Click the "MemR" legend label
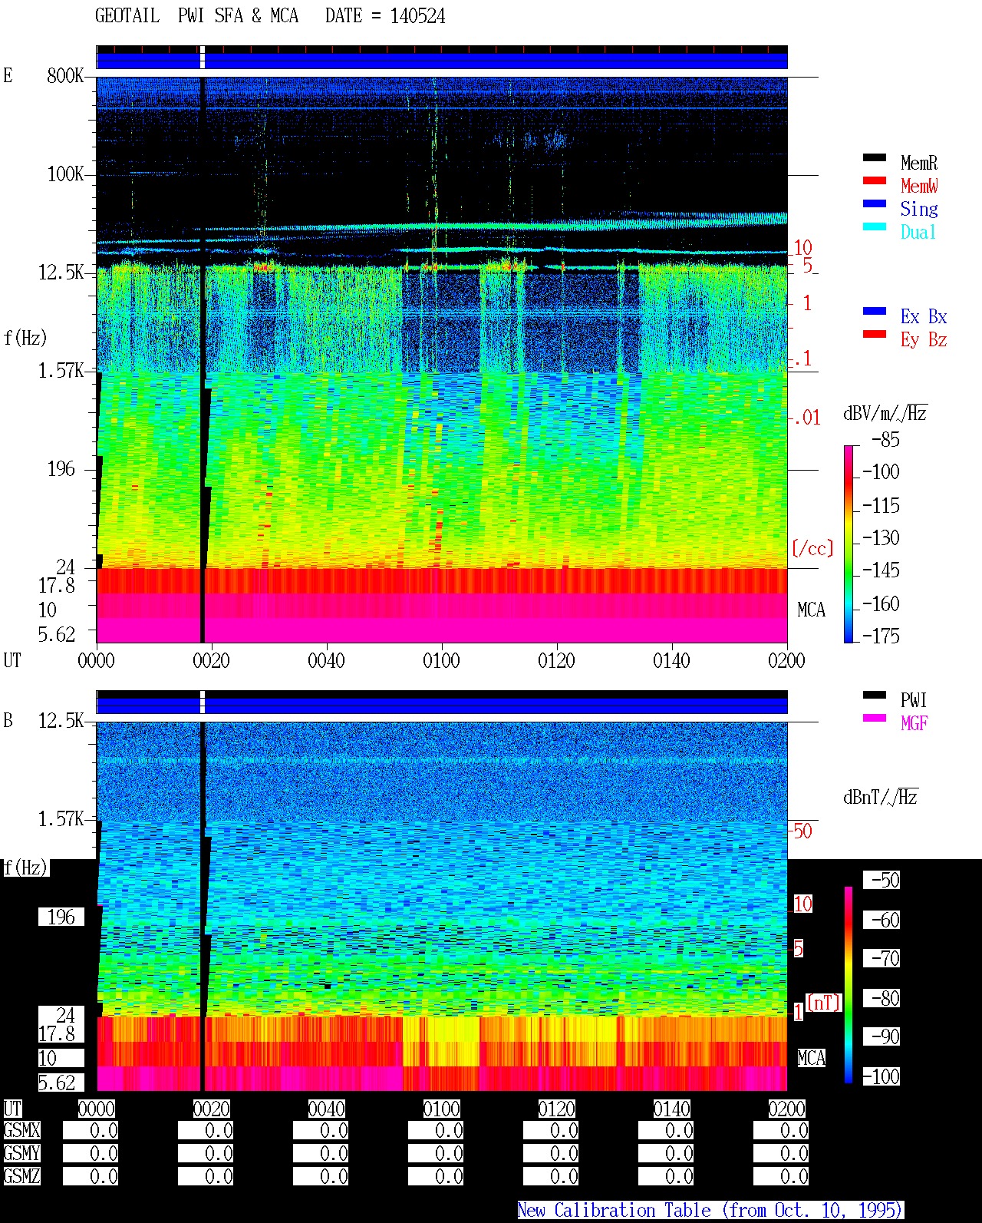This screenshot has width=982, height=1223. (x=919, y=163)
